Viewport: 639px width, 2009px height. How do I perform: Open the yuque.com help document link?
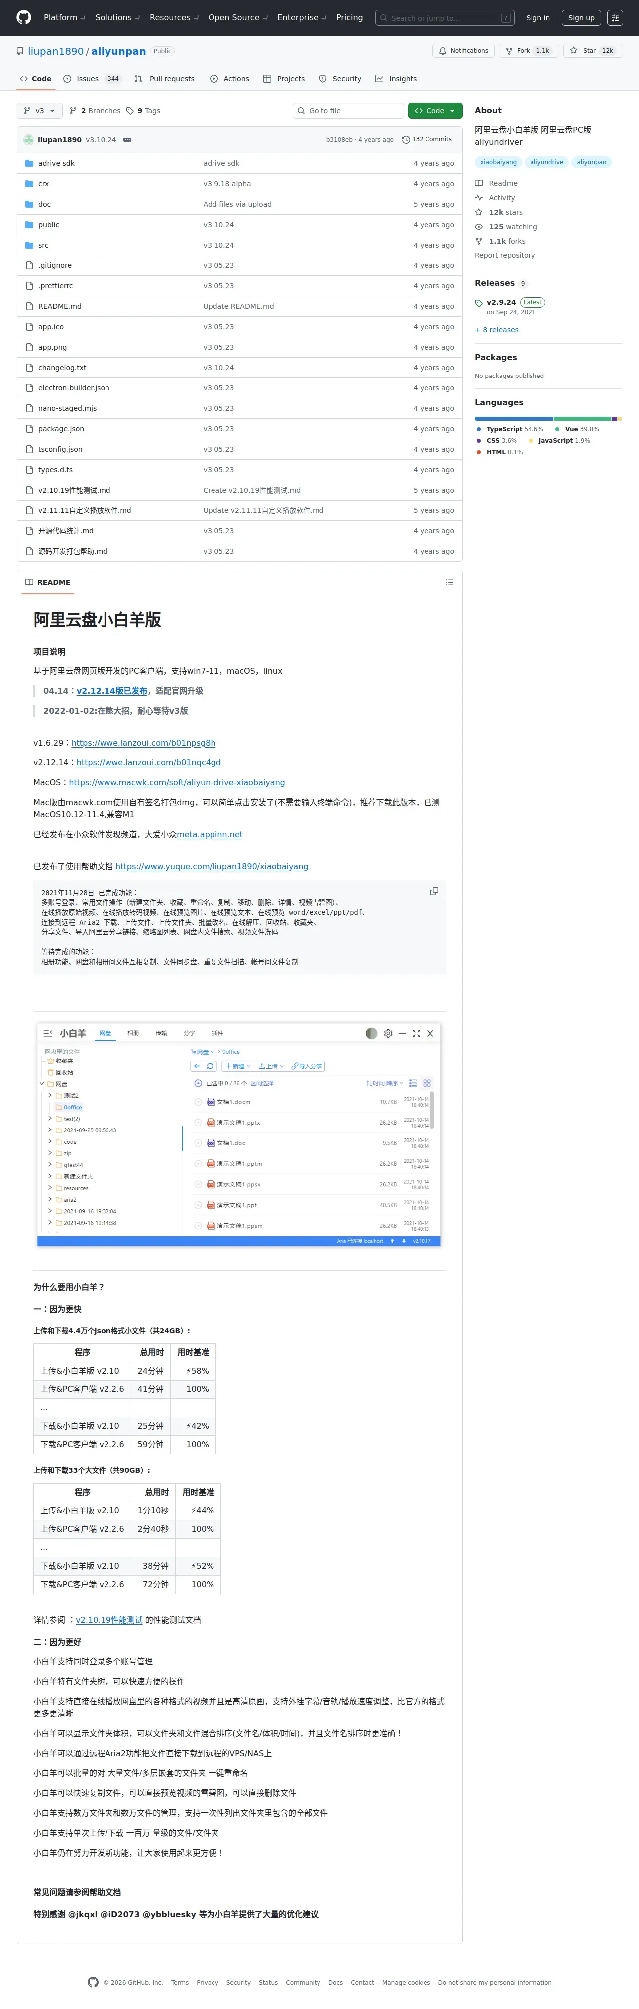pyautogui.click(x=212, y=867)
